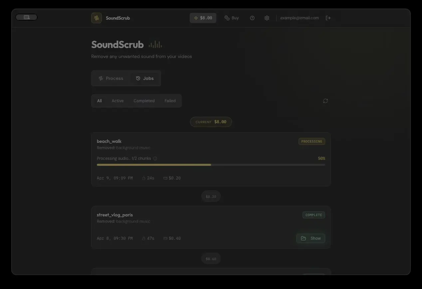The image size is (422, 289).
Task: Click the SoundScrub header brand name
Action: click(118, 18)
